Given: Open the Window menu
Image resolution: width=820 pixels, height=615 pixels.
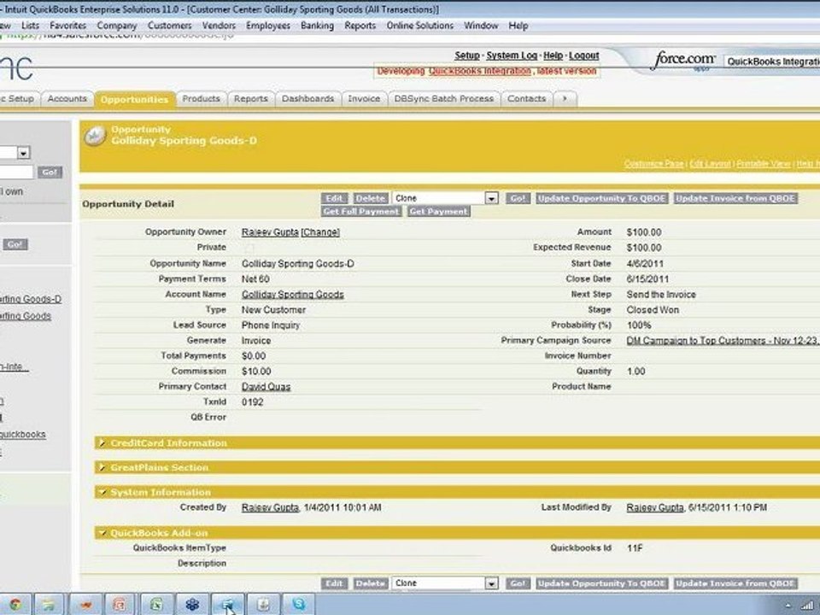Looking at the screenshot, I should [481, 26].
